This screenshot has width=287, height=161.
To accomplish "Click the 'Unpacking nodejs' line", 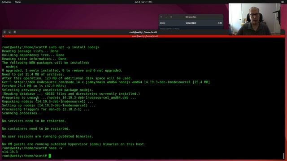I will coord(48,102).
